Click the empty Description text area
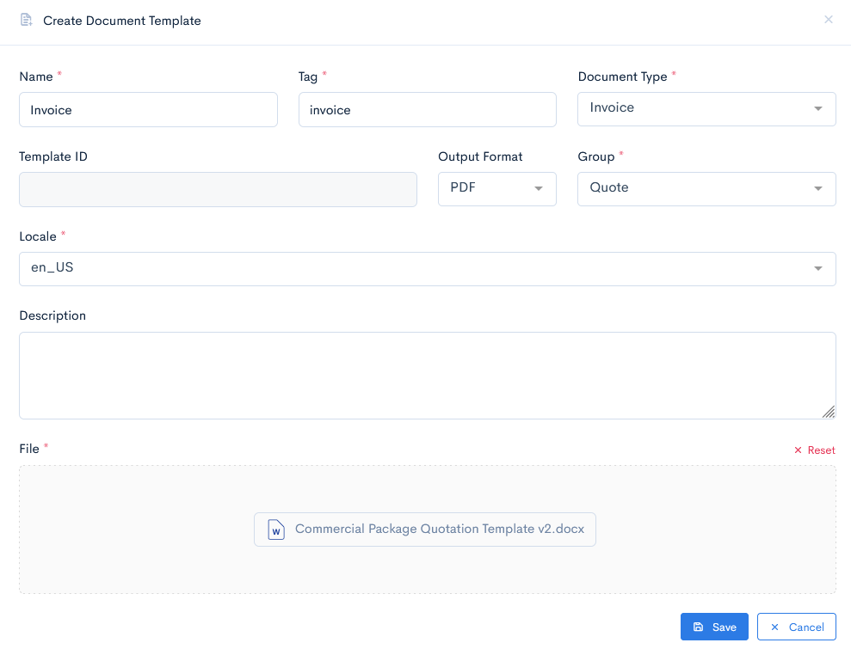This screenshot has width=851, height=655. [428, 376]
